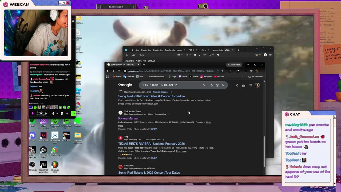The width and height of the screenshot is (341, 192).
Task: Launch ARC Raiders desktop shortcut
Action: click(66, 137)
